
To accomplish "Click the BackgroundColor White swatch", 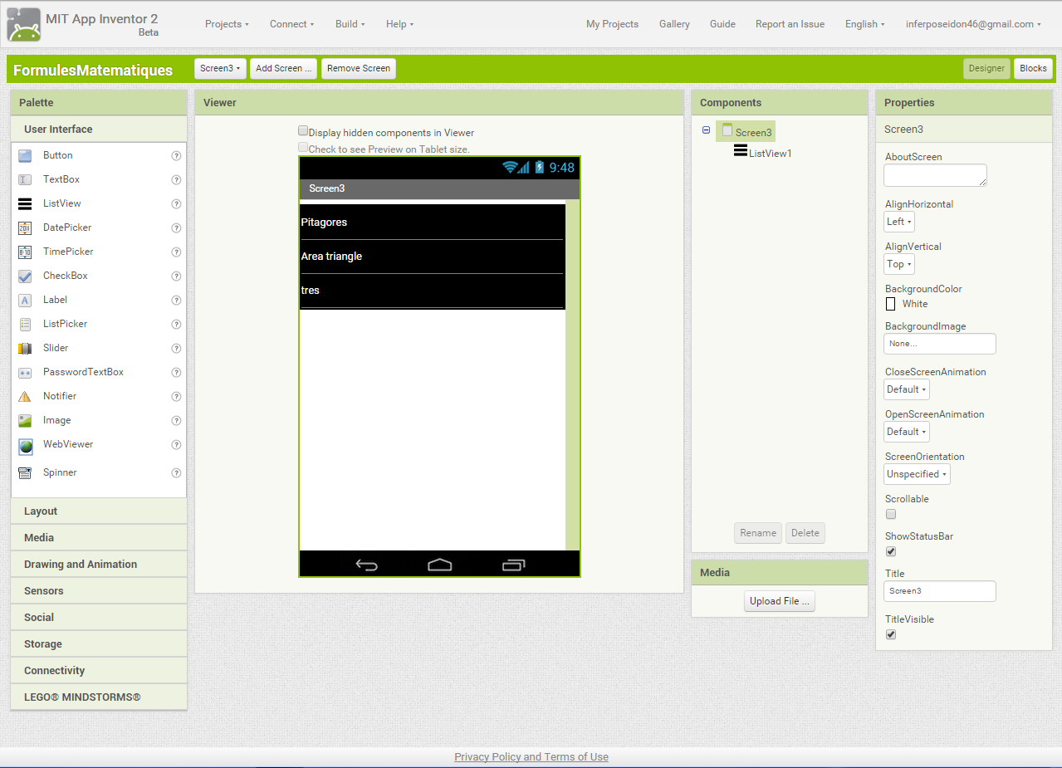I will pyautogui.click(x=890, y=304).
